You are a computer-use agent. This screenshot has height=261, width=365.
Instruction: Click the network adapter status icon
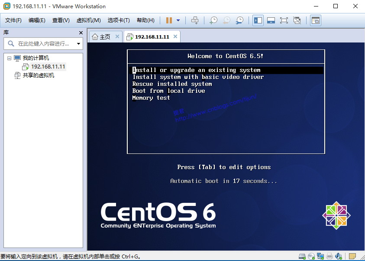click(320, 257)
